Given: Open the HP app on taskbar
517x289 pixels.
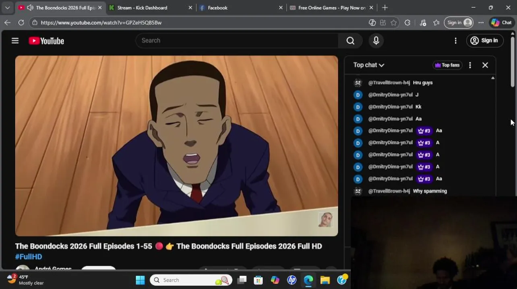Looking at the screenshot, I should click(x=292, y=280).
